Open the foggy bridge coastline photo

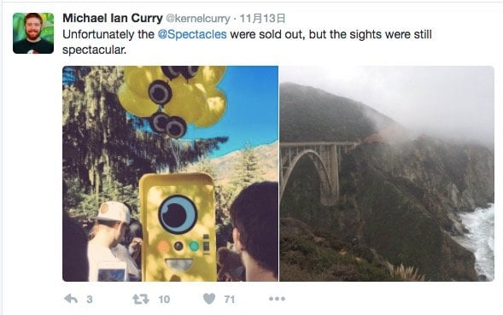click(387, 173)
